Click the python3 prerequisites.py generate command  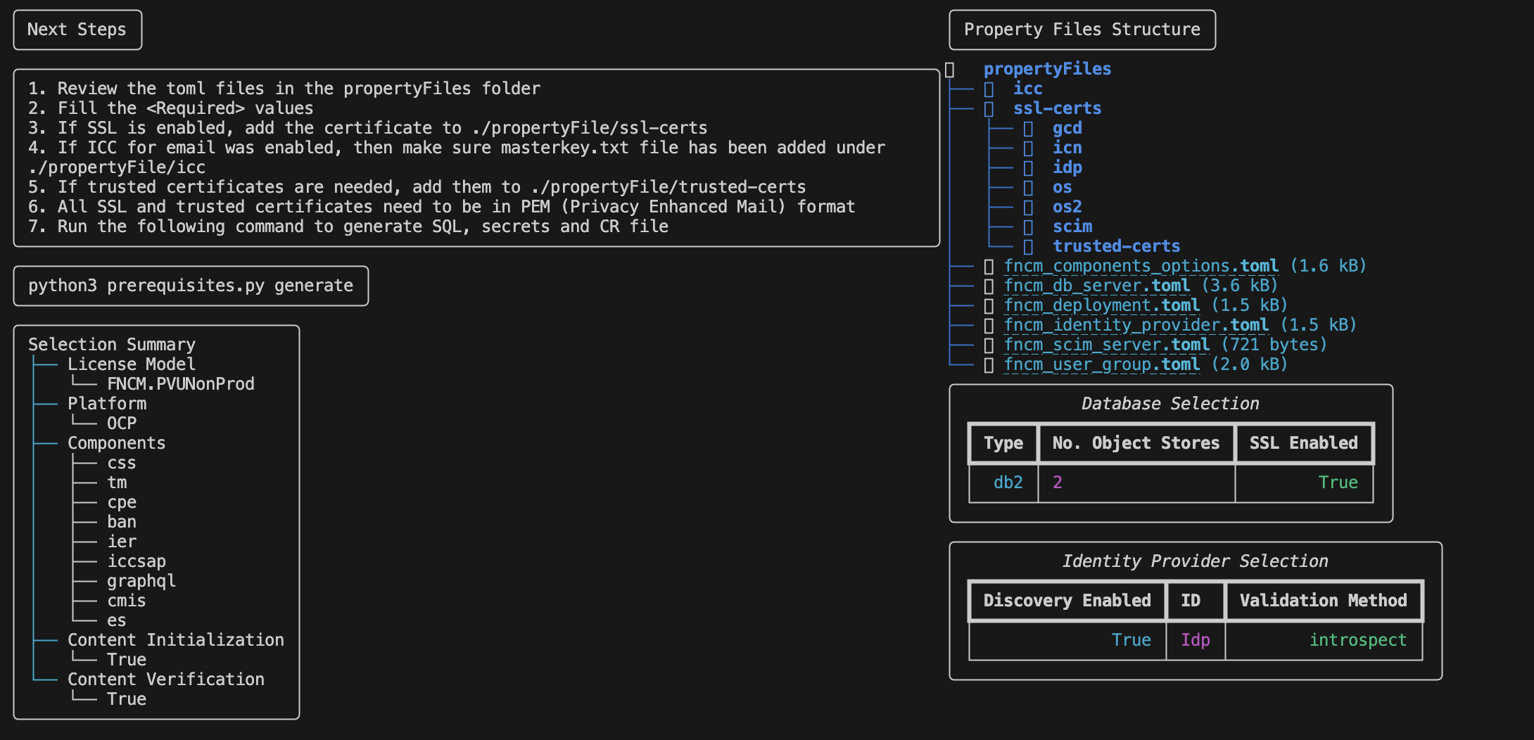(x=191, y=286)
